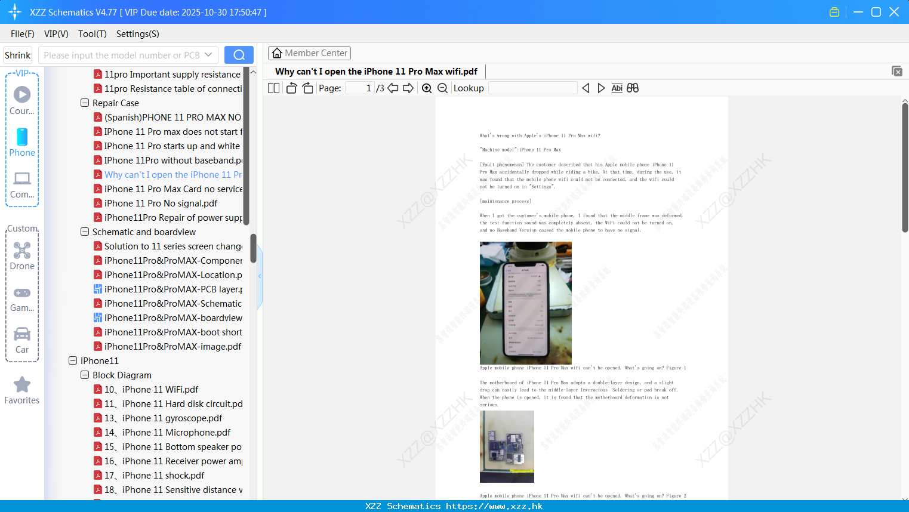This screenshot has width=909, height=512.
Task: Collapse the Repair Case folder
Action: 85,103
